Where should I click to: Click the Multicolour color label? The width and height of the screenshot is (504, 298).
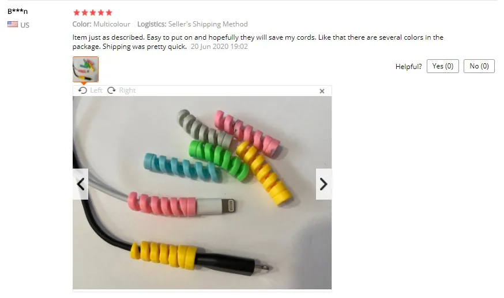point(112,24)
